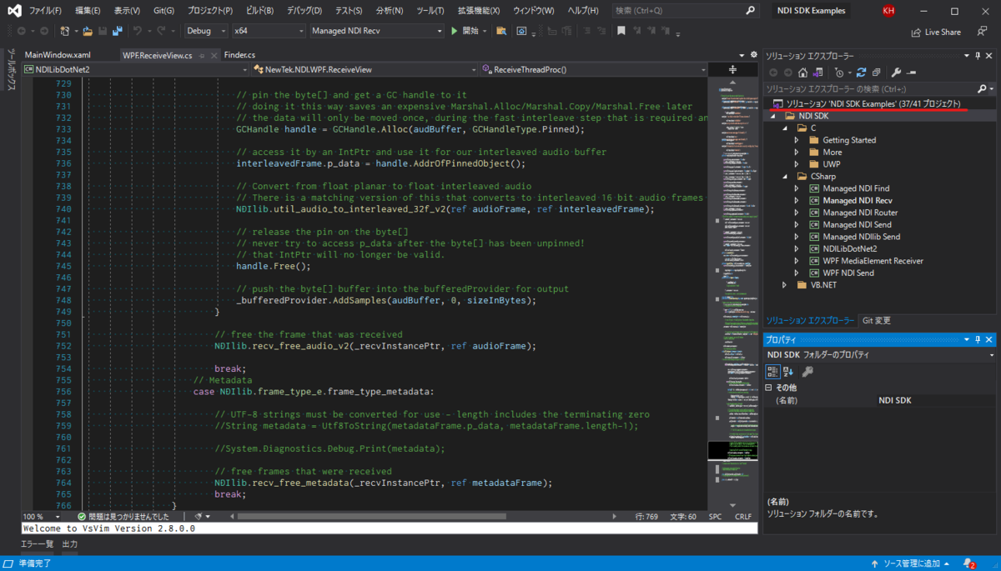Click the editor split-window handle icon
Screen dimensions: 1001x571
pyautogui.click(x=732, y=69)
